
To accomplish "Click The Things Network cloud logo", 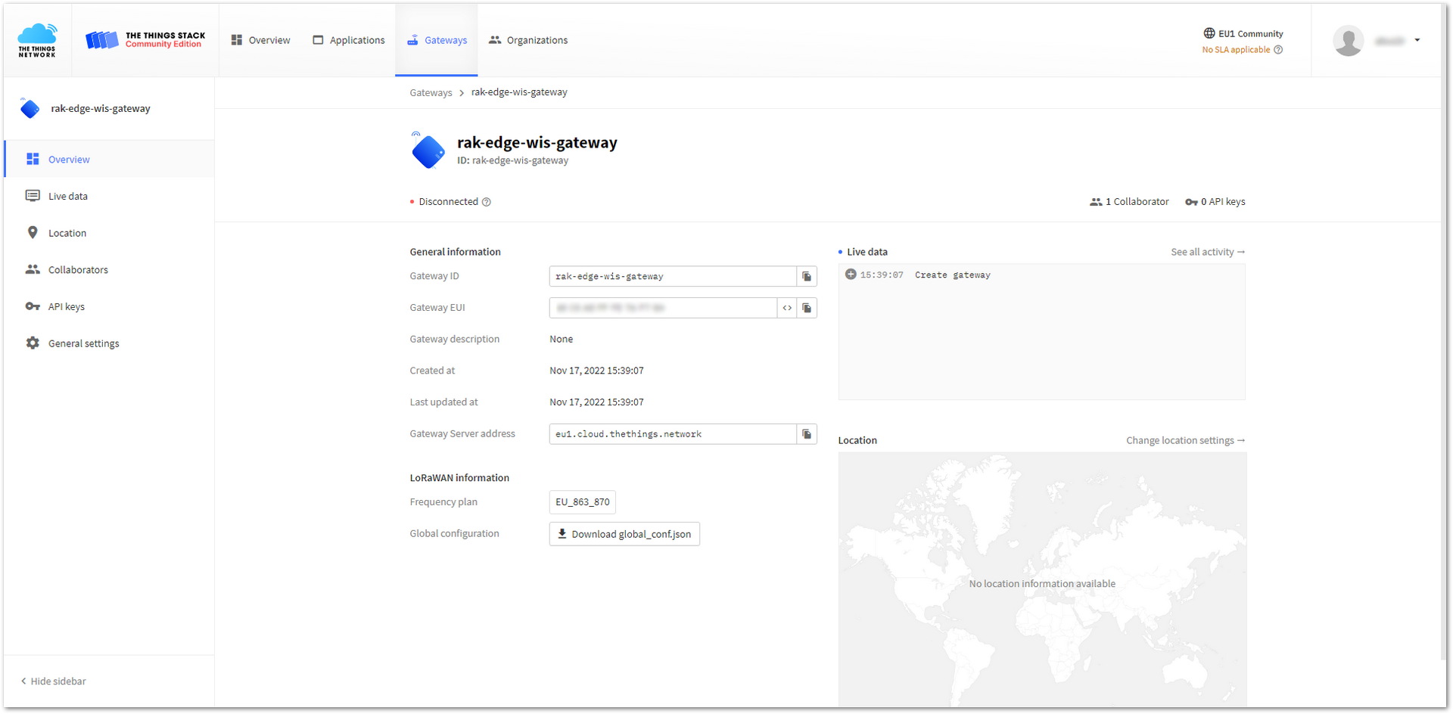I will pos(37,40).
